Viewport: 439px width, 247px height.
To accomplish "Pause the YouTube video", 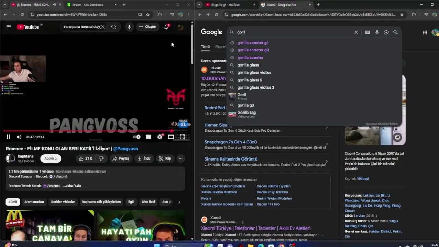I will 8,137.
